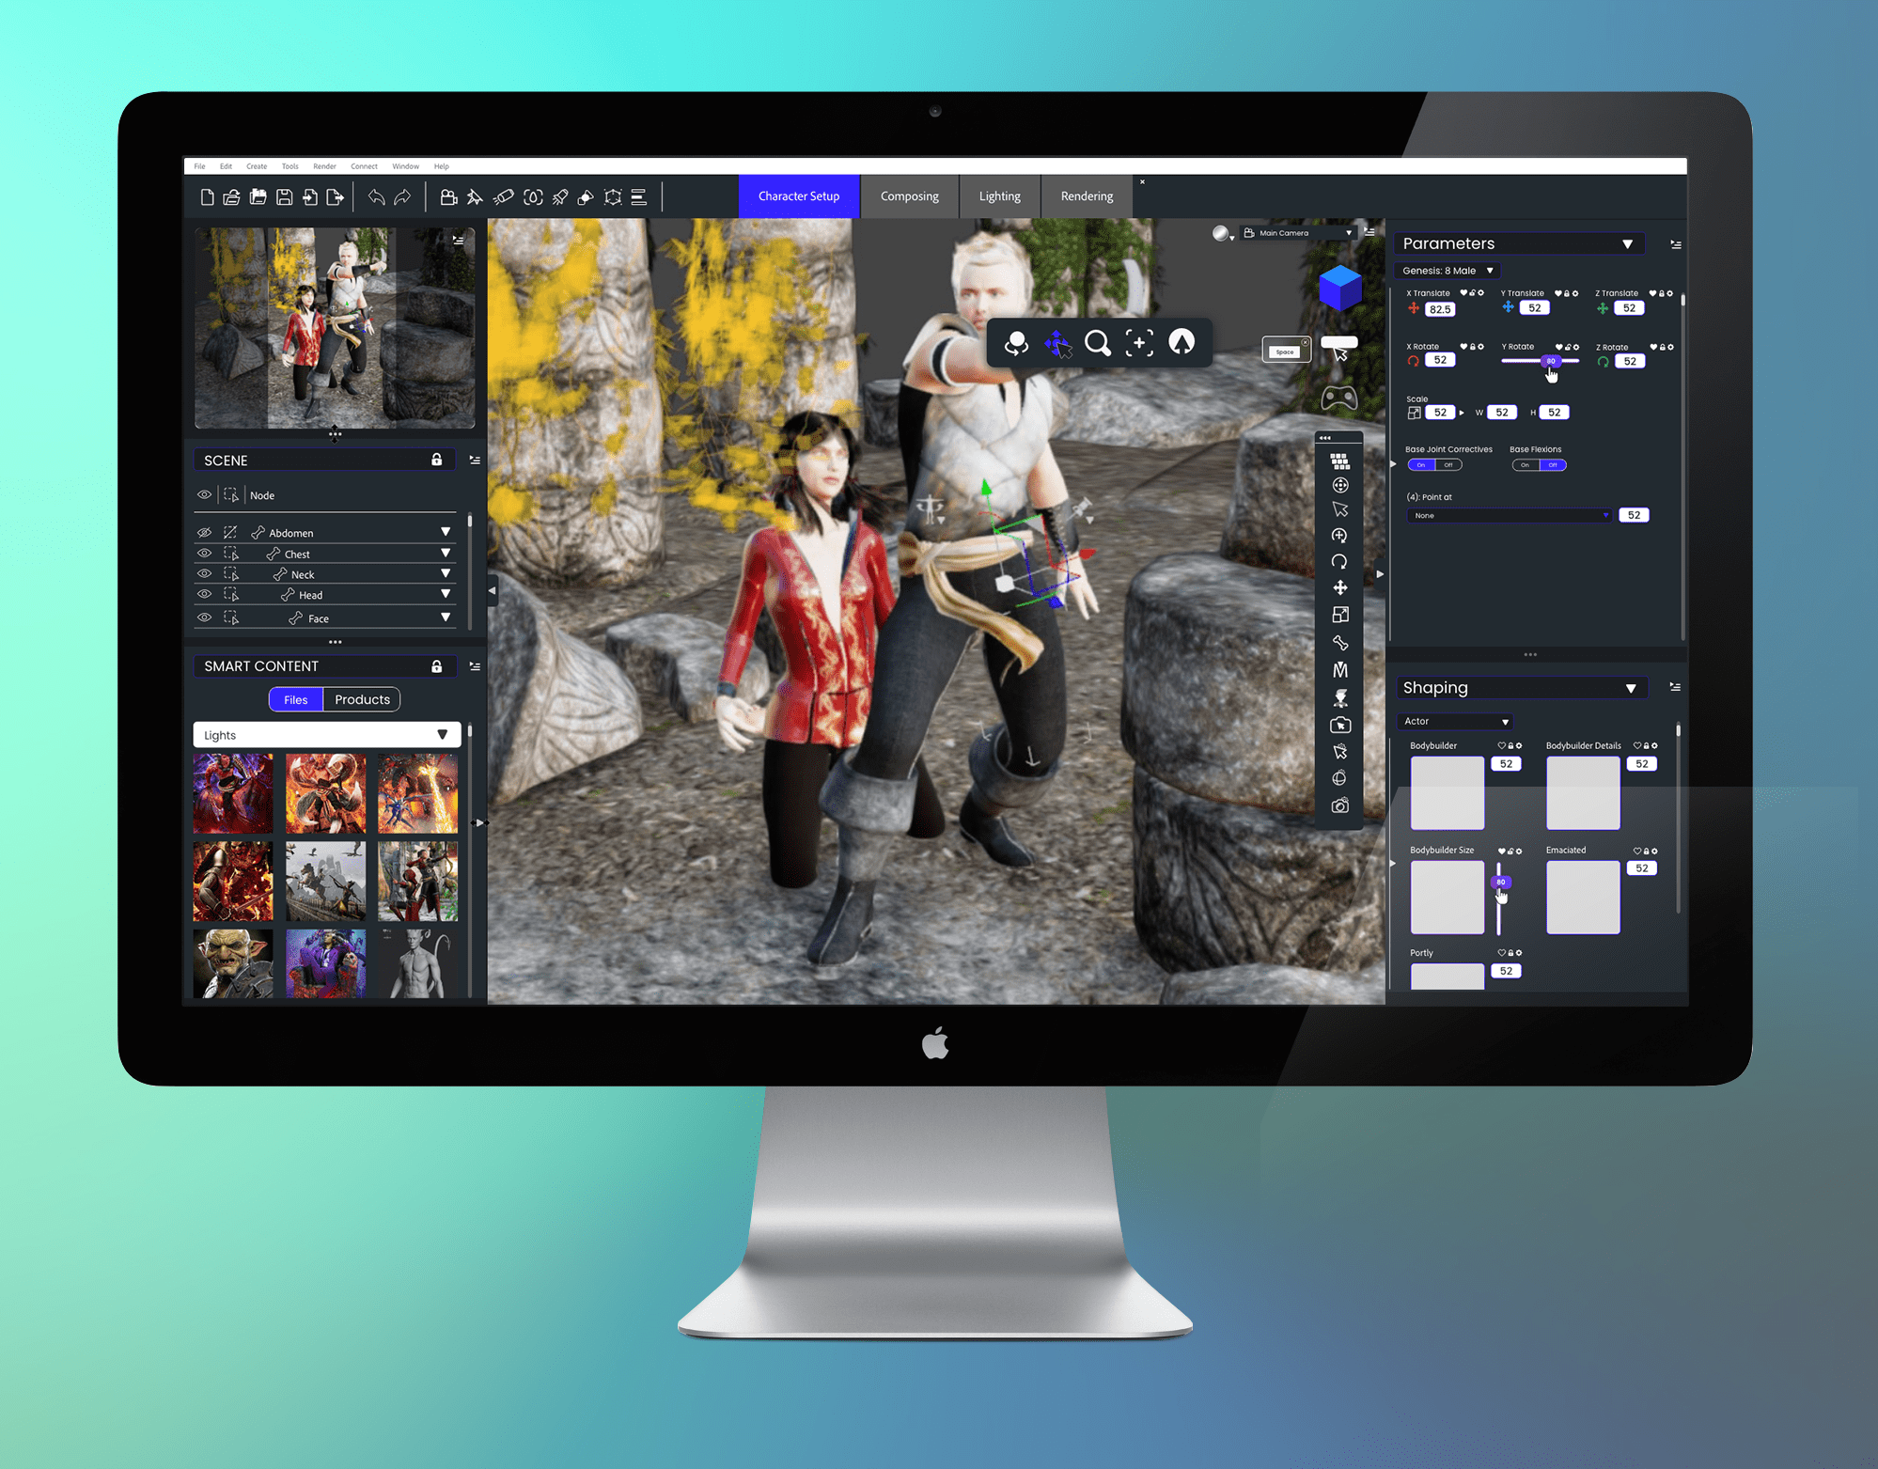Click the brick grid icon in vertical toolbar

pos(1340,461)
